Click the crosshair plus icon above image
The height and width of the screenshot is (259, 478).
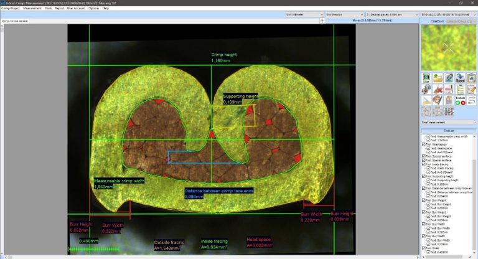pyautogui.click(x=322, y=21)
